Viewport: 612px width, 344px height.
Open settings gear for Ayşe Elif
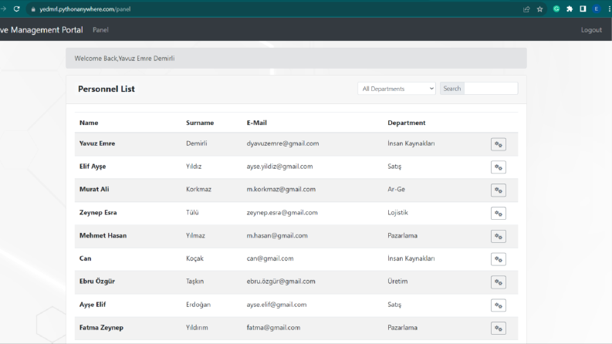tap(499, 305)
